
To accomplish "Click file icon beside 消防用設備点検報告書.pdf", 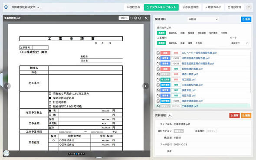I will 158,58.
